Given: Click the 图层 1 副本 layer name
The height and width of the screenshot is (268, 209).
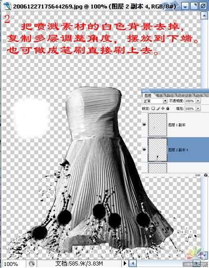Looking at the screenshot, I should tap(177, 125).
